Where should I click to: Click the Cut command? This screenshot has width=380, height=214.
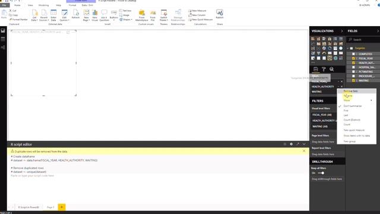tap(12, 11)
